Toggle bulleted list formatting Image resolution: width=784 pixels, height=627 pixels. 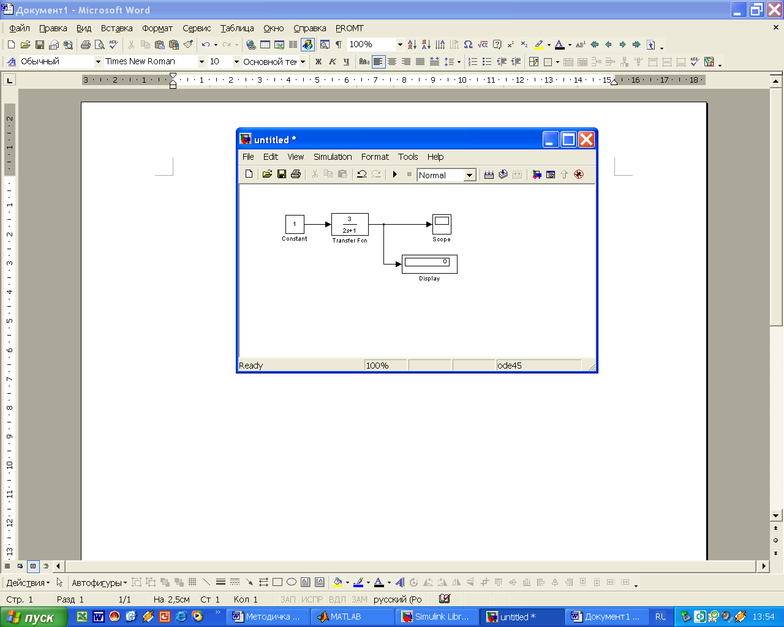(487, 62)
